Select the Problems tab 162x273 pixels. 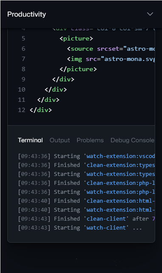[x=90, y=140]
